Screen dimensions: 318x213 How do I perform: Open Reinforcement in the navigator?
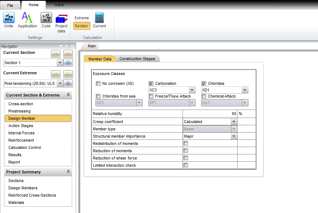point(21,140)
